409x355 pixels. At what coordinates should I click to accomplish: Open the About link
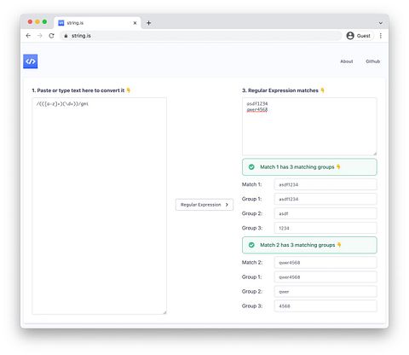pos(347,61)
